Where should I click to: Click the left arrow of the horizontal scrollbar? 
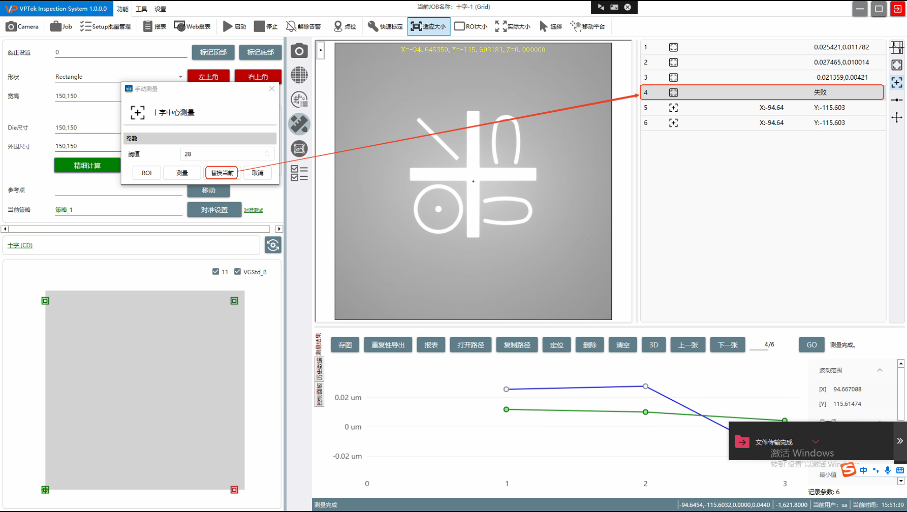point(5,229)
